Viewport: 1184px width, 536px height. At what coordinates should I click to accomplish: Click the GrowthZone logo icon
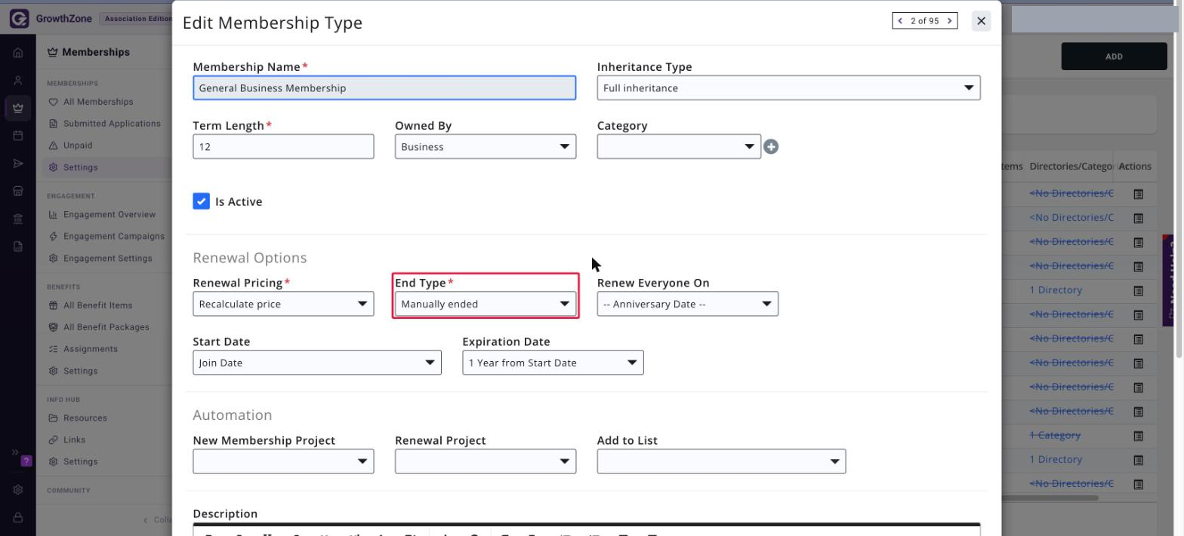click(19, 19)
